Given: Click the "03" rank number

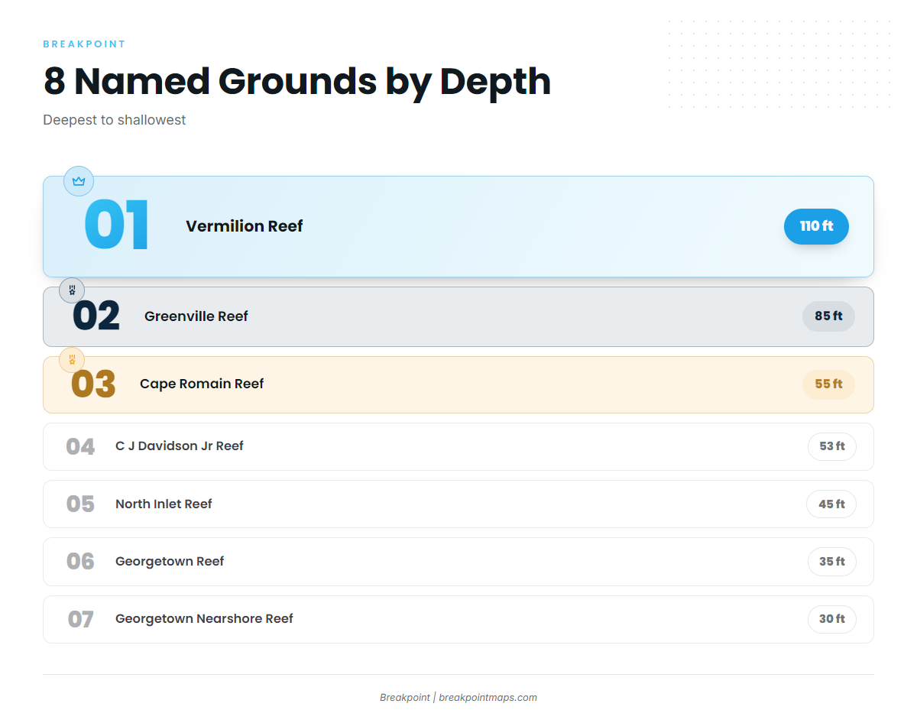Looking at the screenshot, I should pyautogui.click(x=93, y=384).
